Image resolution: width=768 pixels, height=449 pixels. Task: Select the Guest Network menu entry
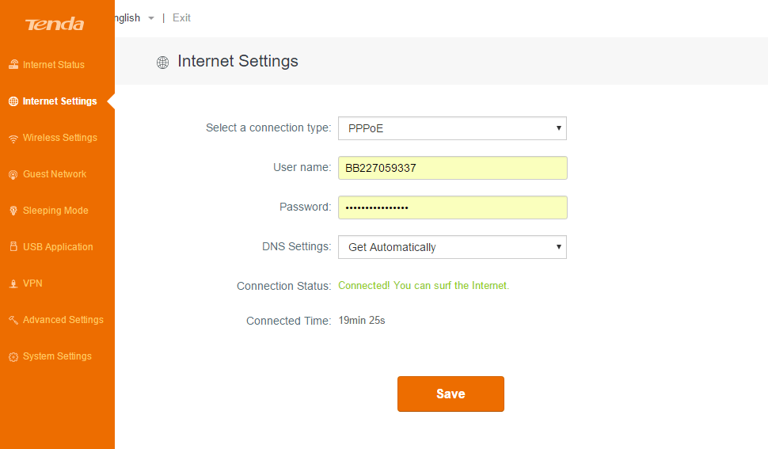coord(55,174)
